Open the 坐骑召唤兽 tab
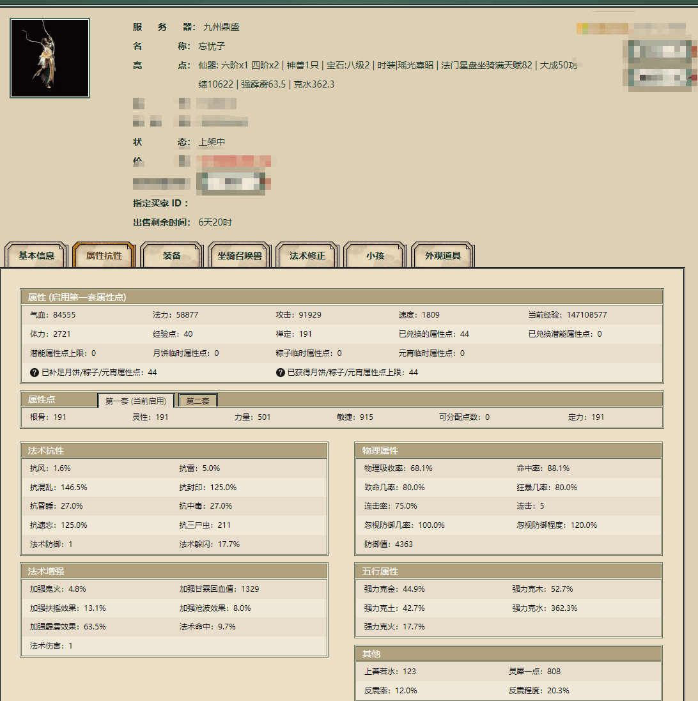698x701 pixels. [x=240, y=255]
